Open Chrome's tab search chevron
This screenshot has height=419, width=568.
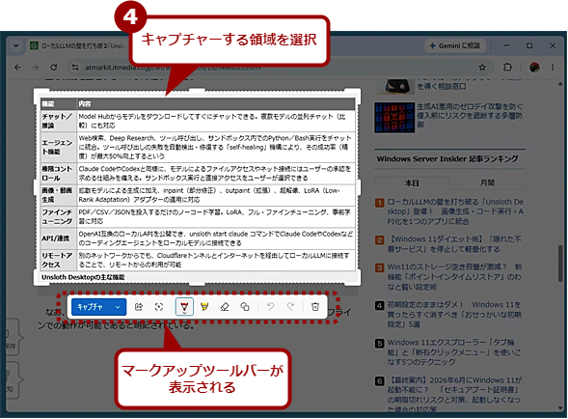pyautogui.click(x=15, y=45)
